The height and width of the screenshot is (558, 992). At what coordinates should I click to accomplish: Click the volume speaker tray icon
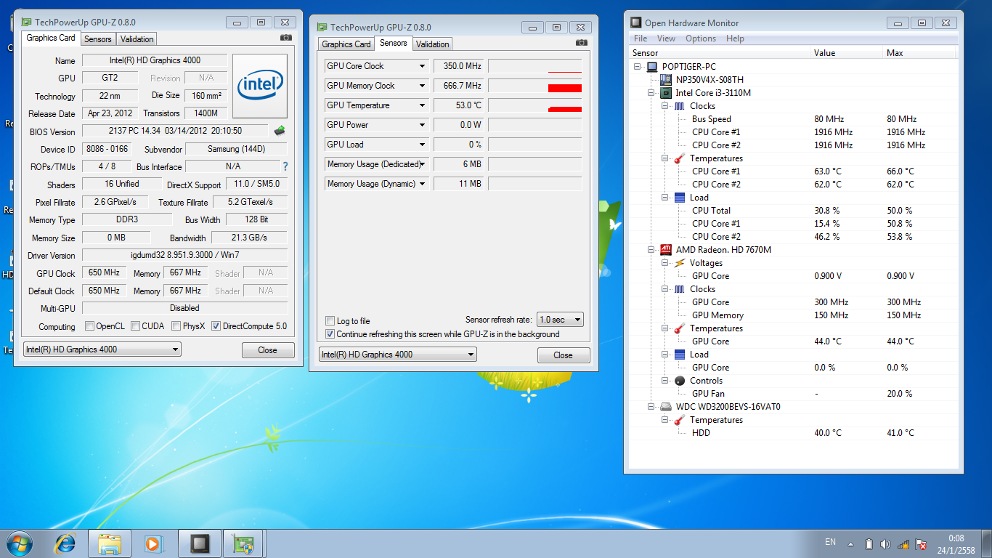pos(885,544)
